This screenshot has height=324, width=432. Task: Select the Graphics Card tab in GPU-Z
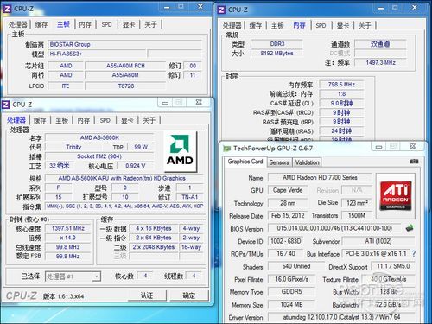tap(245, 162)
